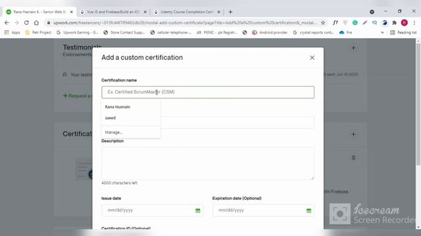Viewport: 421px width, 236px height.
Task: Bookmark this page with the star icon
Action: (323, 23)
